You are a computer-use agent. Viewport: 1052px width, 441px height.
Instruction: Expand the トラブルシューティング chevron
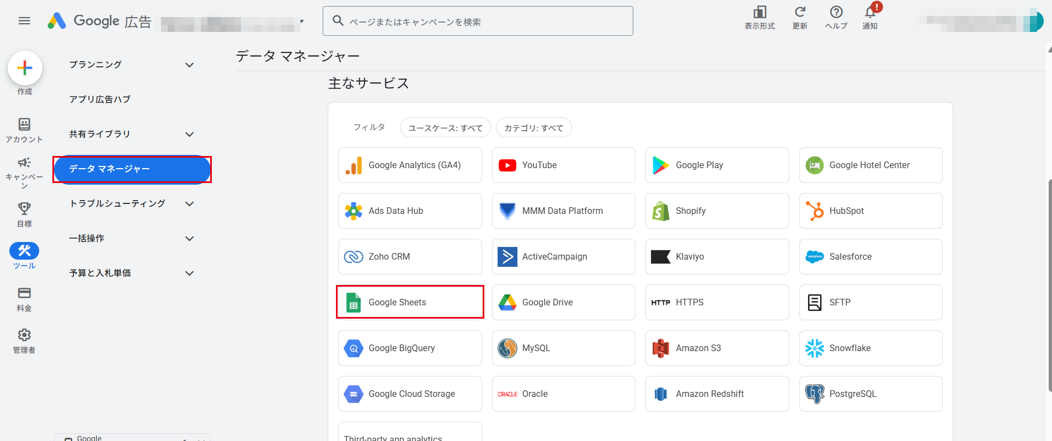[x=190, y=204]
